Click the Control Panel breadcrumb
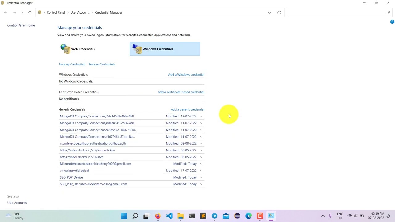 (x=56, y=13)
